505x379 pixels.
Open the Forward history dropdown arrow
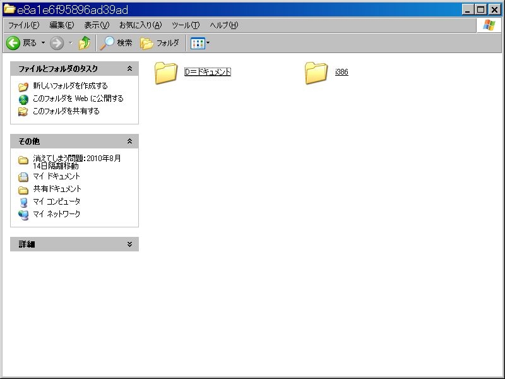tap(71, 43)
